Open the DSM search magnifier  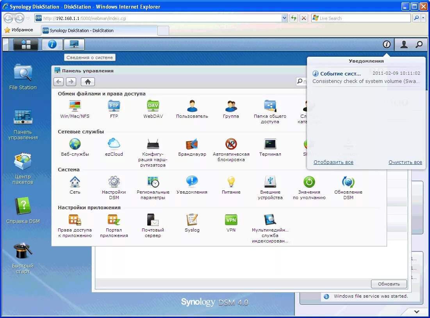[x=419, y=44]
